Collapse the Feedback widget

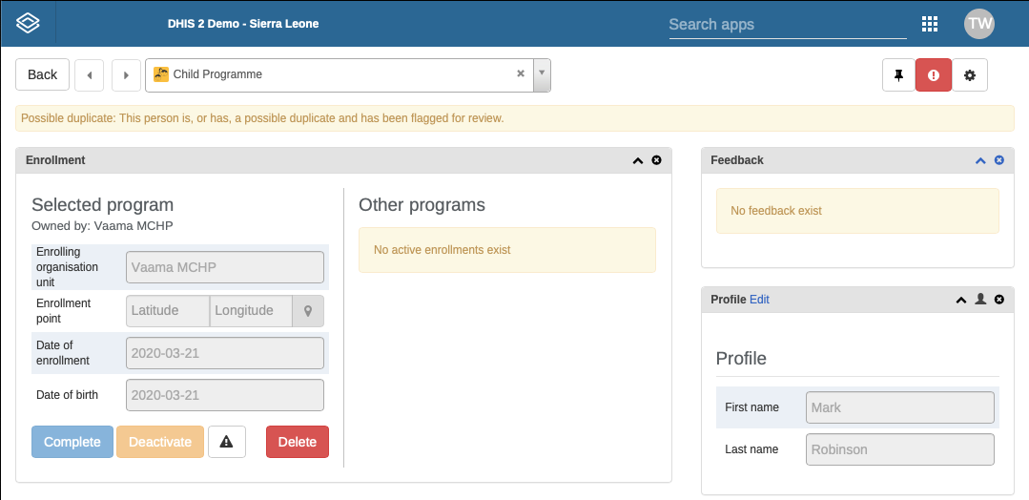pyautogui.click(x=980, y=160)
